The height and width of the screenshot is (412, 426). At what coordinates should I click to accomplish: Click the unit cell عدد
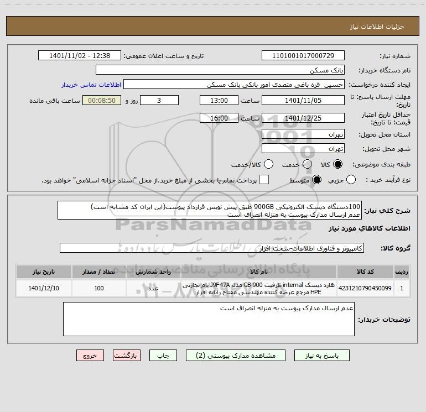153,288
